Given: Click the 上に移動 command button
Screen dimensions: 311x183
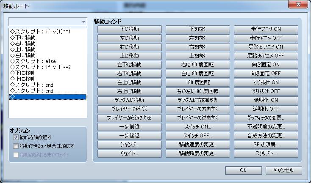Looking at the screenshot, I should [x=130, y=56].
